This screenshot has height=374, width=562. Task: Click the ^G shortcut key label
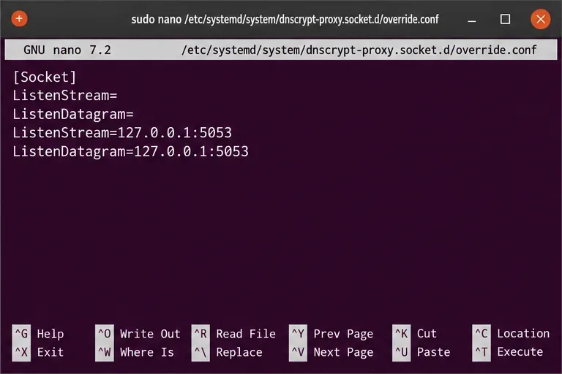[21, 334]
